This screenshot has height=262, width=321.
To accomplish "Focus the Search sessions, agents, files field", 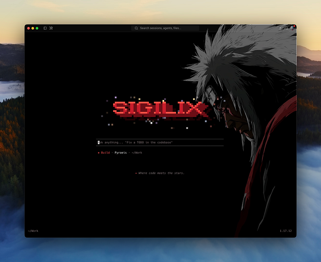I will coord(165,28).
